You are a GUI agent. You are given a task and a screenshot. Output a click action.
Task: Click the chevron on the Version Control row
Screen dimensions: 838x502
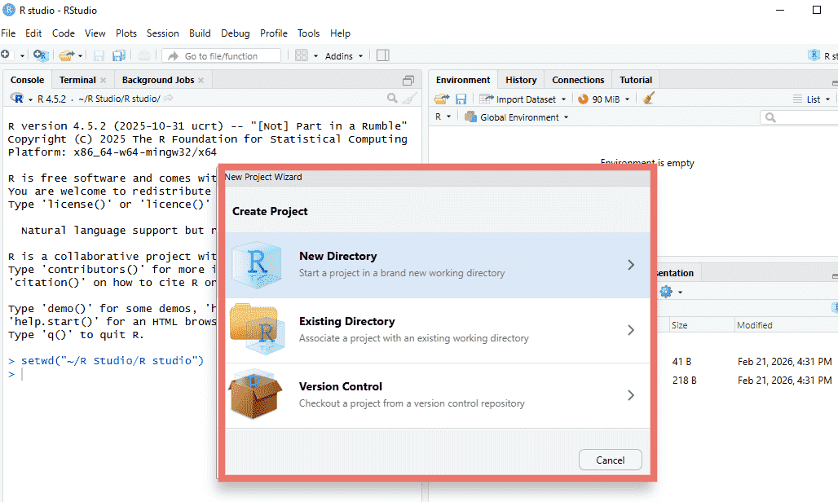(x=631, y=395)
